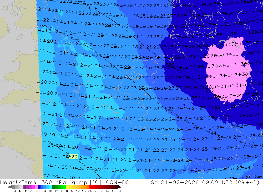Click the 528 contour label on the map
This screenshot has height=192, width=263.
point(187,11)
